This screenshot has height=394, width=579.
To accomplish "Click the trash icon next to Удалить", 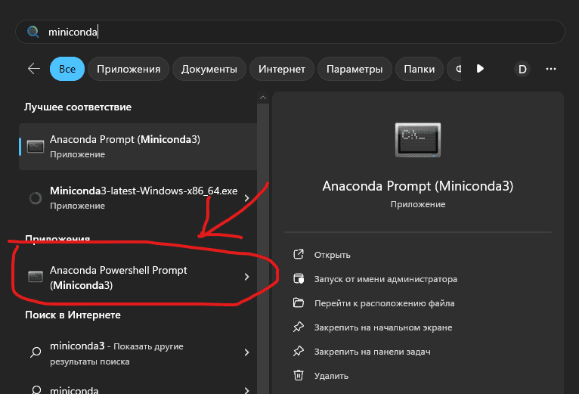I will click(x=299, y=375).
